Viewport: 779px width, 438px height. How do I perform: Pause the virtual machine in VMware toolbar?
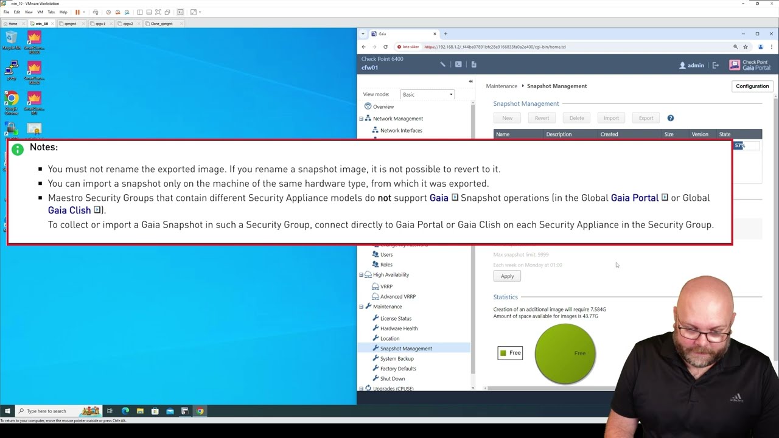pyautogui.click(x=77, y=12)
